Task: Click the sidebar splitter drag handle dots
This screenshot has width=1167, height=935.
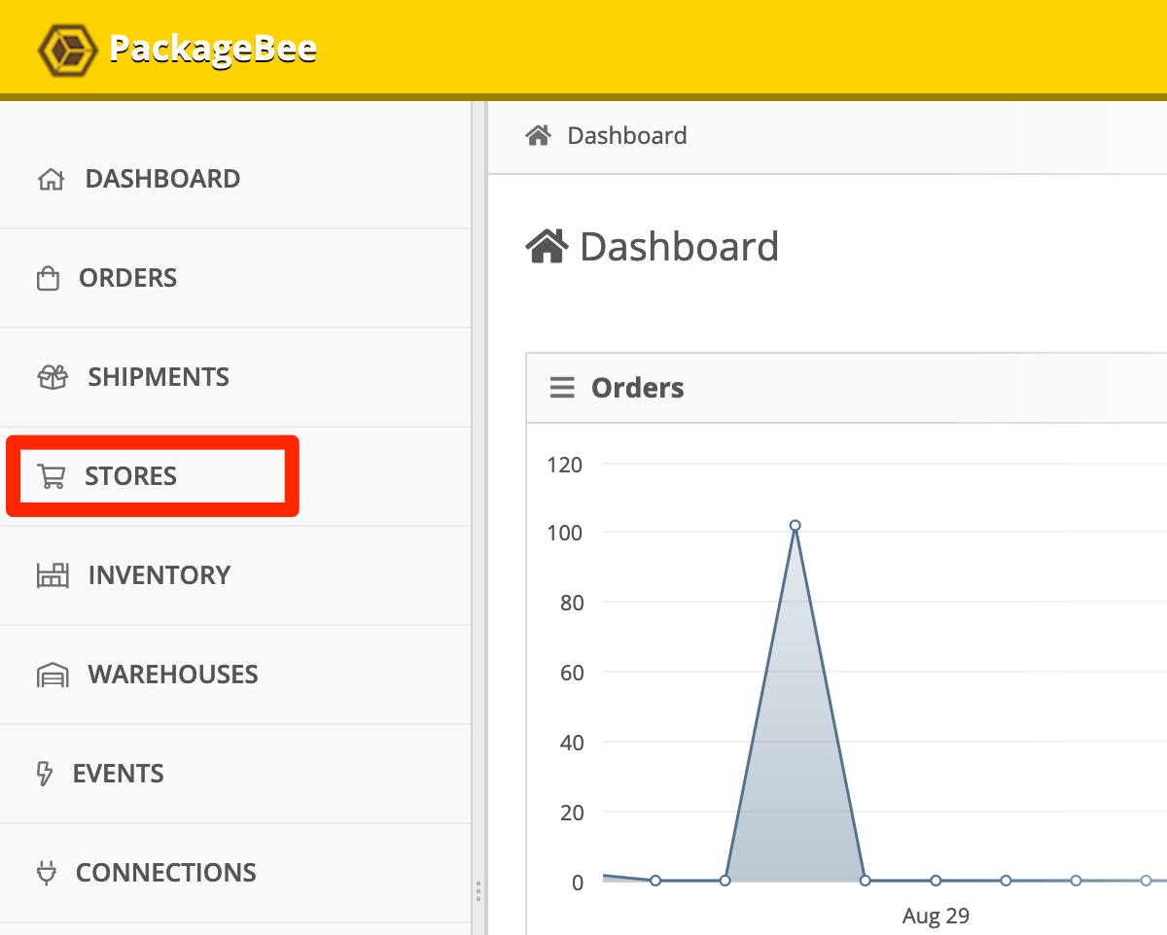Action: point(478,891)
